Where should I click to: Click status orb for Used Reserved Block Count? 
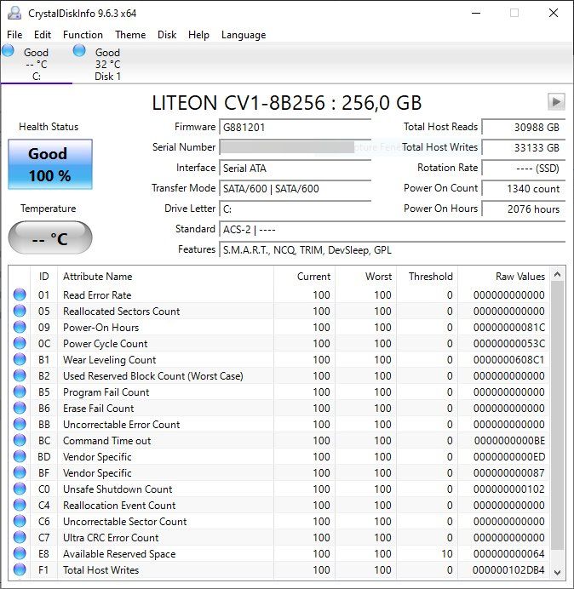tap(20, 375)
